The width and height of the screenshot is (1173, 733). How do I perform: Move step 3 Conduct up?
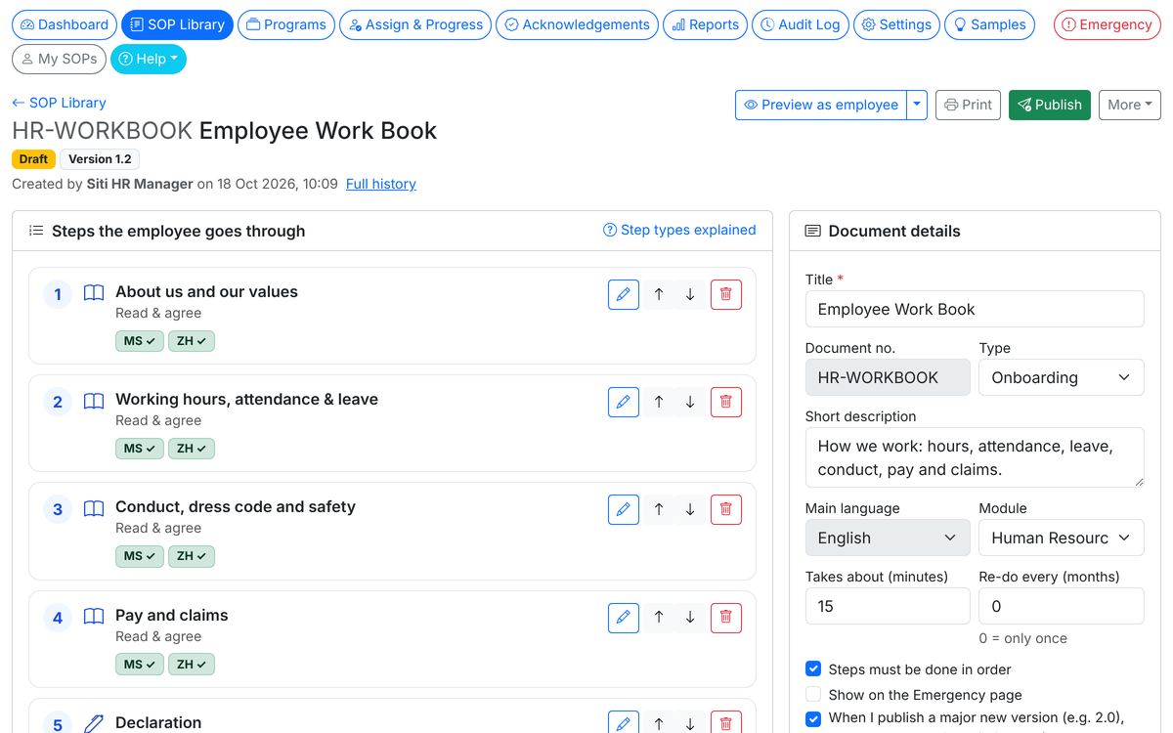pos(659,509)
